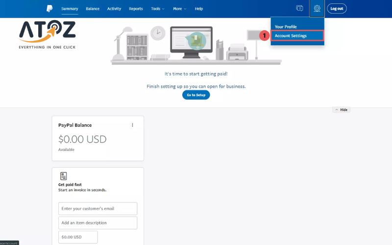Open the Activity tab
The width and height of the screenshot is (392, 245).
point(114,9)
